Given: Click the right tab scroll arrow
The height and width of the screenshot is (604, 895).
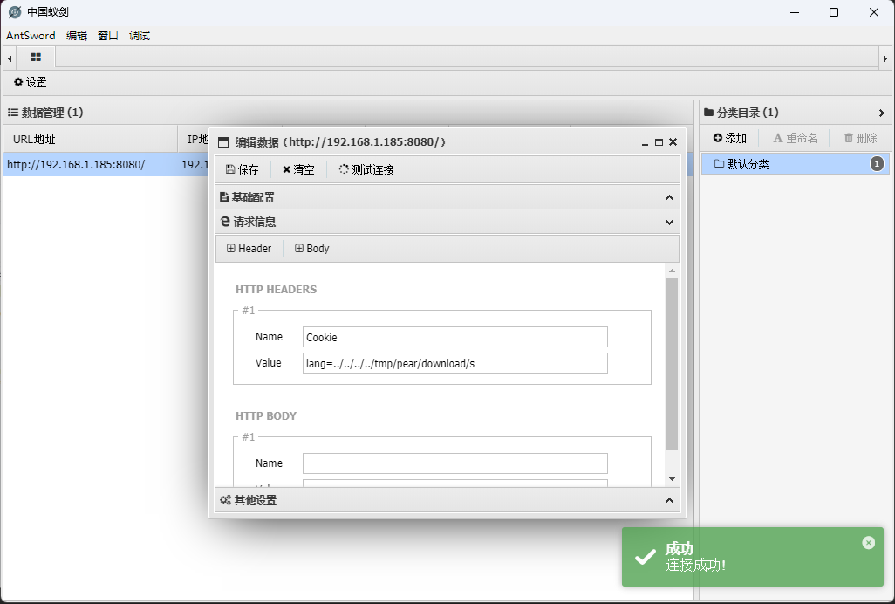Looking at the screenshot, I should coord(885,58).
